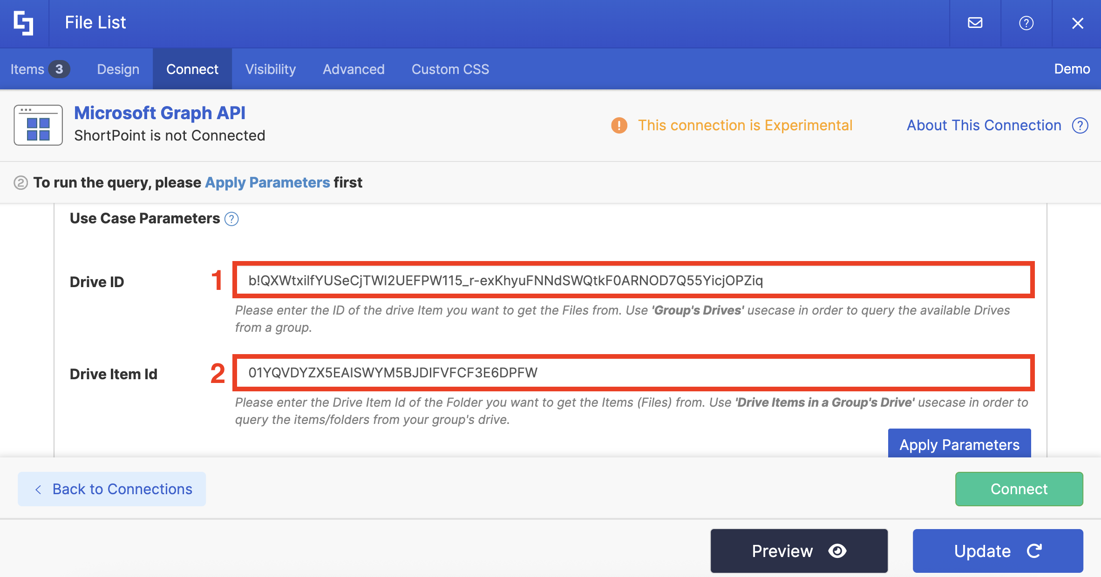Click the Demo link

(1072, 69)
